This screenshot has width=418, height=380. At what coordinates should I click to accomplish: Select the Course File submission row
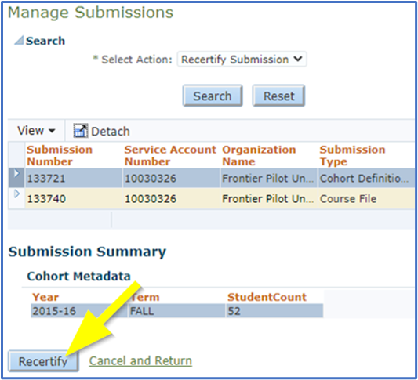click(x=212, y=199)
